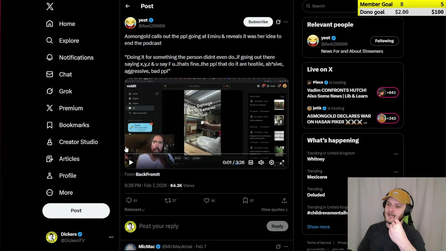Open Notifications from sidebar
Viewport: 446px width, 251px height.
(70, 58)
